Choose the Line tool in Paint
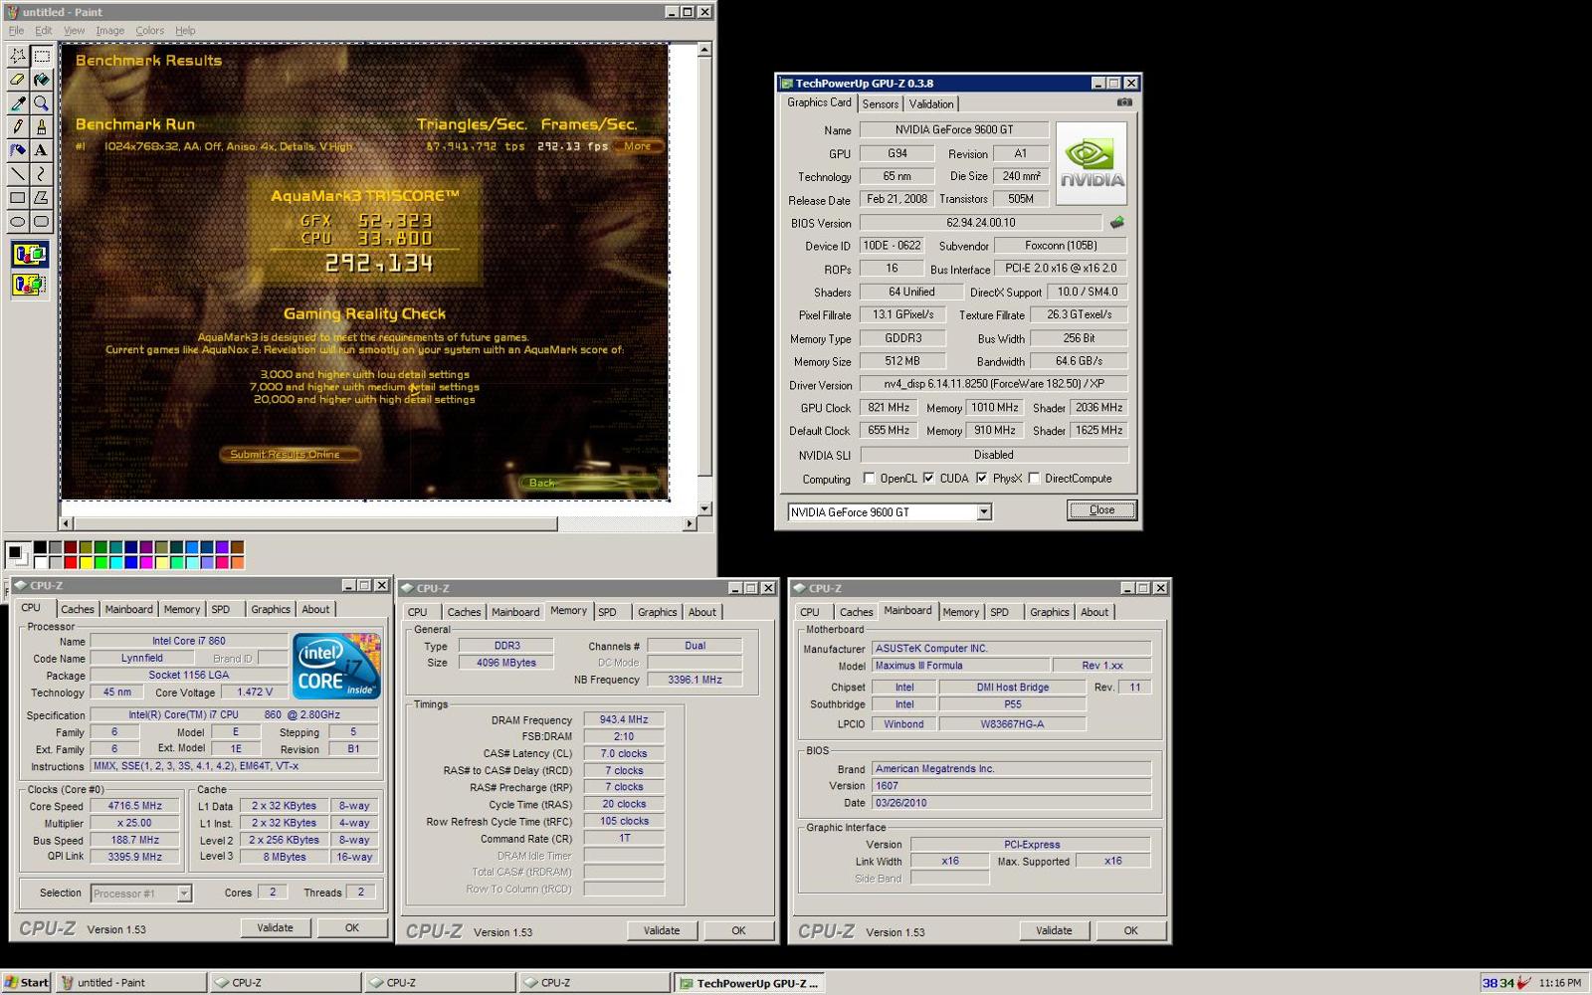Viewport: 1592px width, 995px height. pyautogui.click(x=18, y=174)
